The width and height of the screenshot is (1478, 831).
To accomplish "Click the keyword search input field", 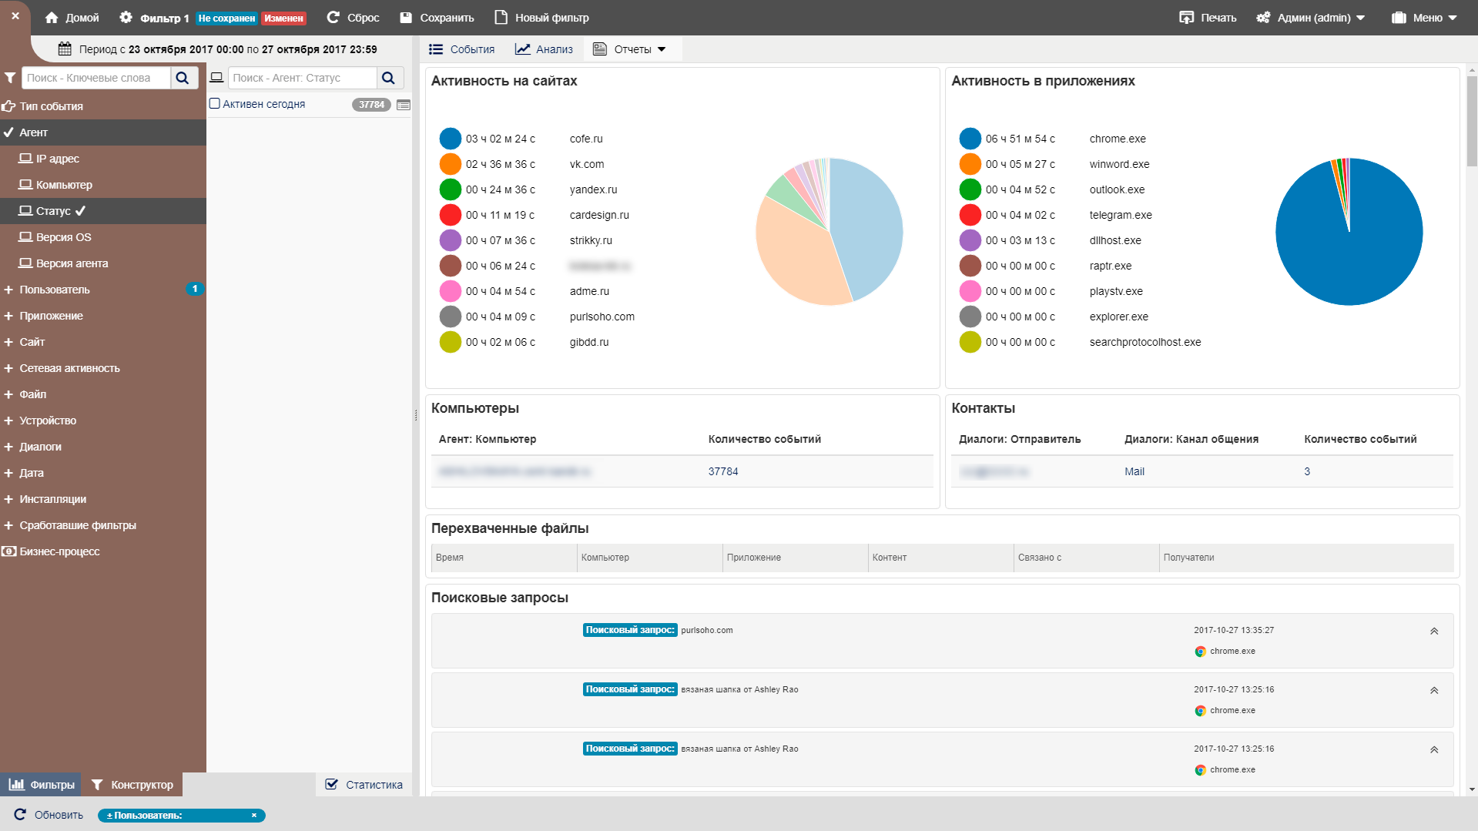I will (96, 78).
